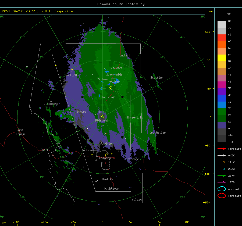242x226 pixels.
Task: Select the Didsbury label
Action: coord(102,120)
